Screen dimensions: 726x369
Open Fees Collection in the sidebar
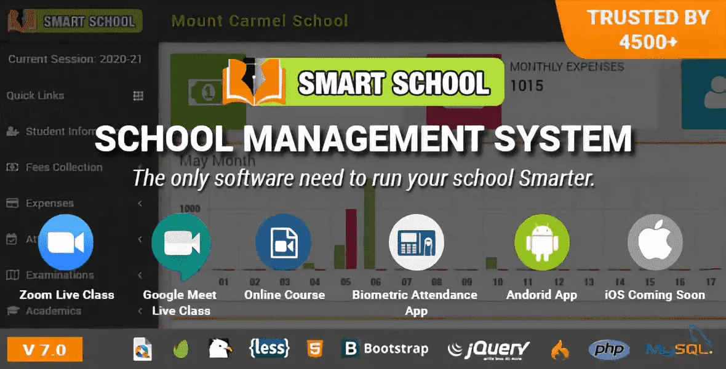pos(55,167)
